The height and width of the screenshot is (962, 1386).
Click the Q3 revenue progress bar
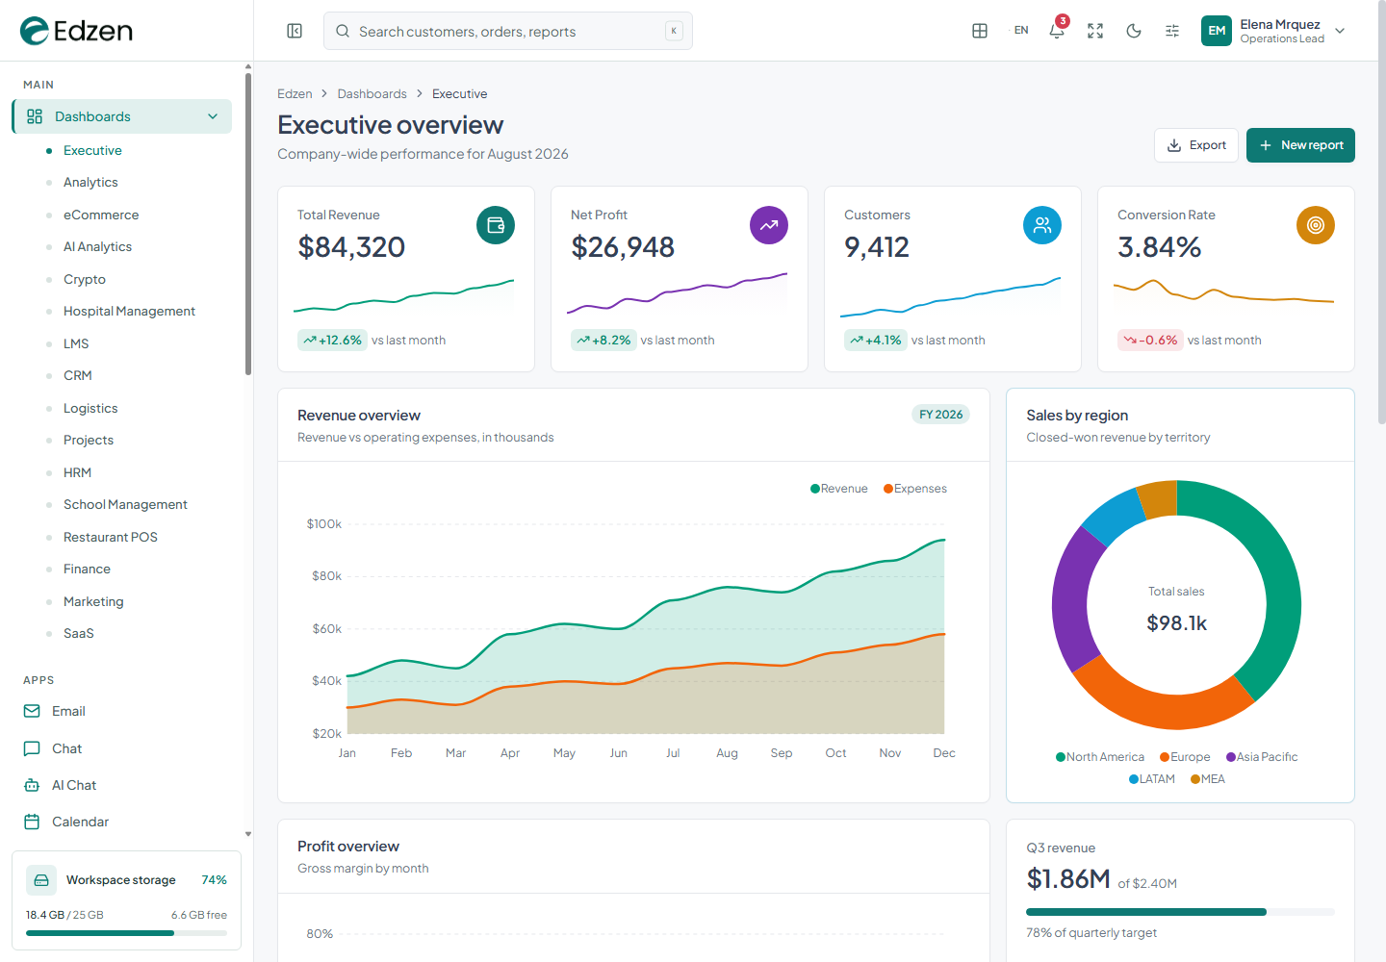(x=1180, y=912)
